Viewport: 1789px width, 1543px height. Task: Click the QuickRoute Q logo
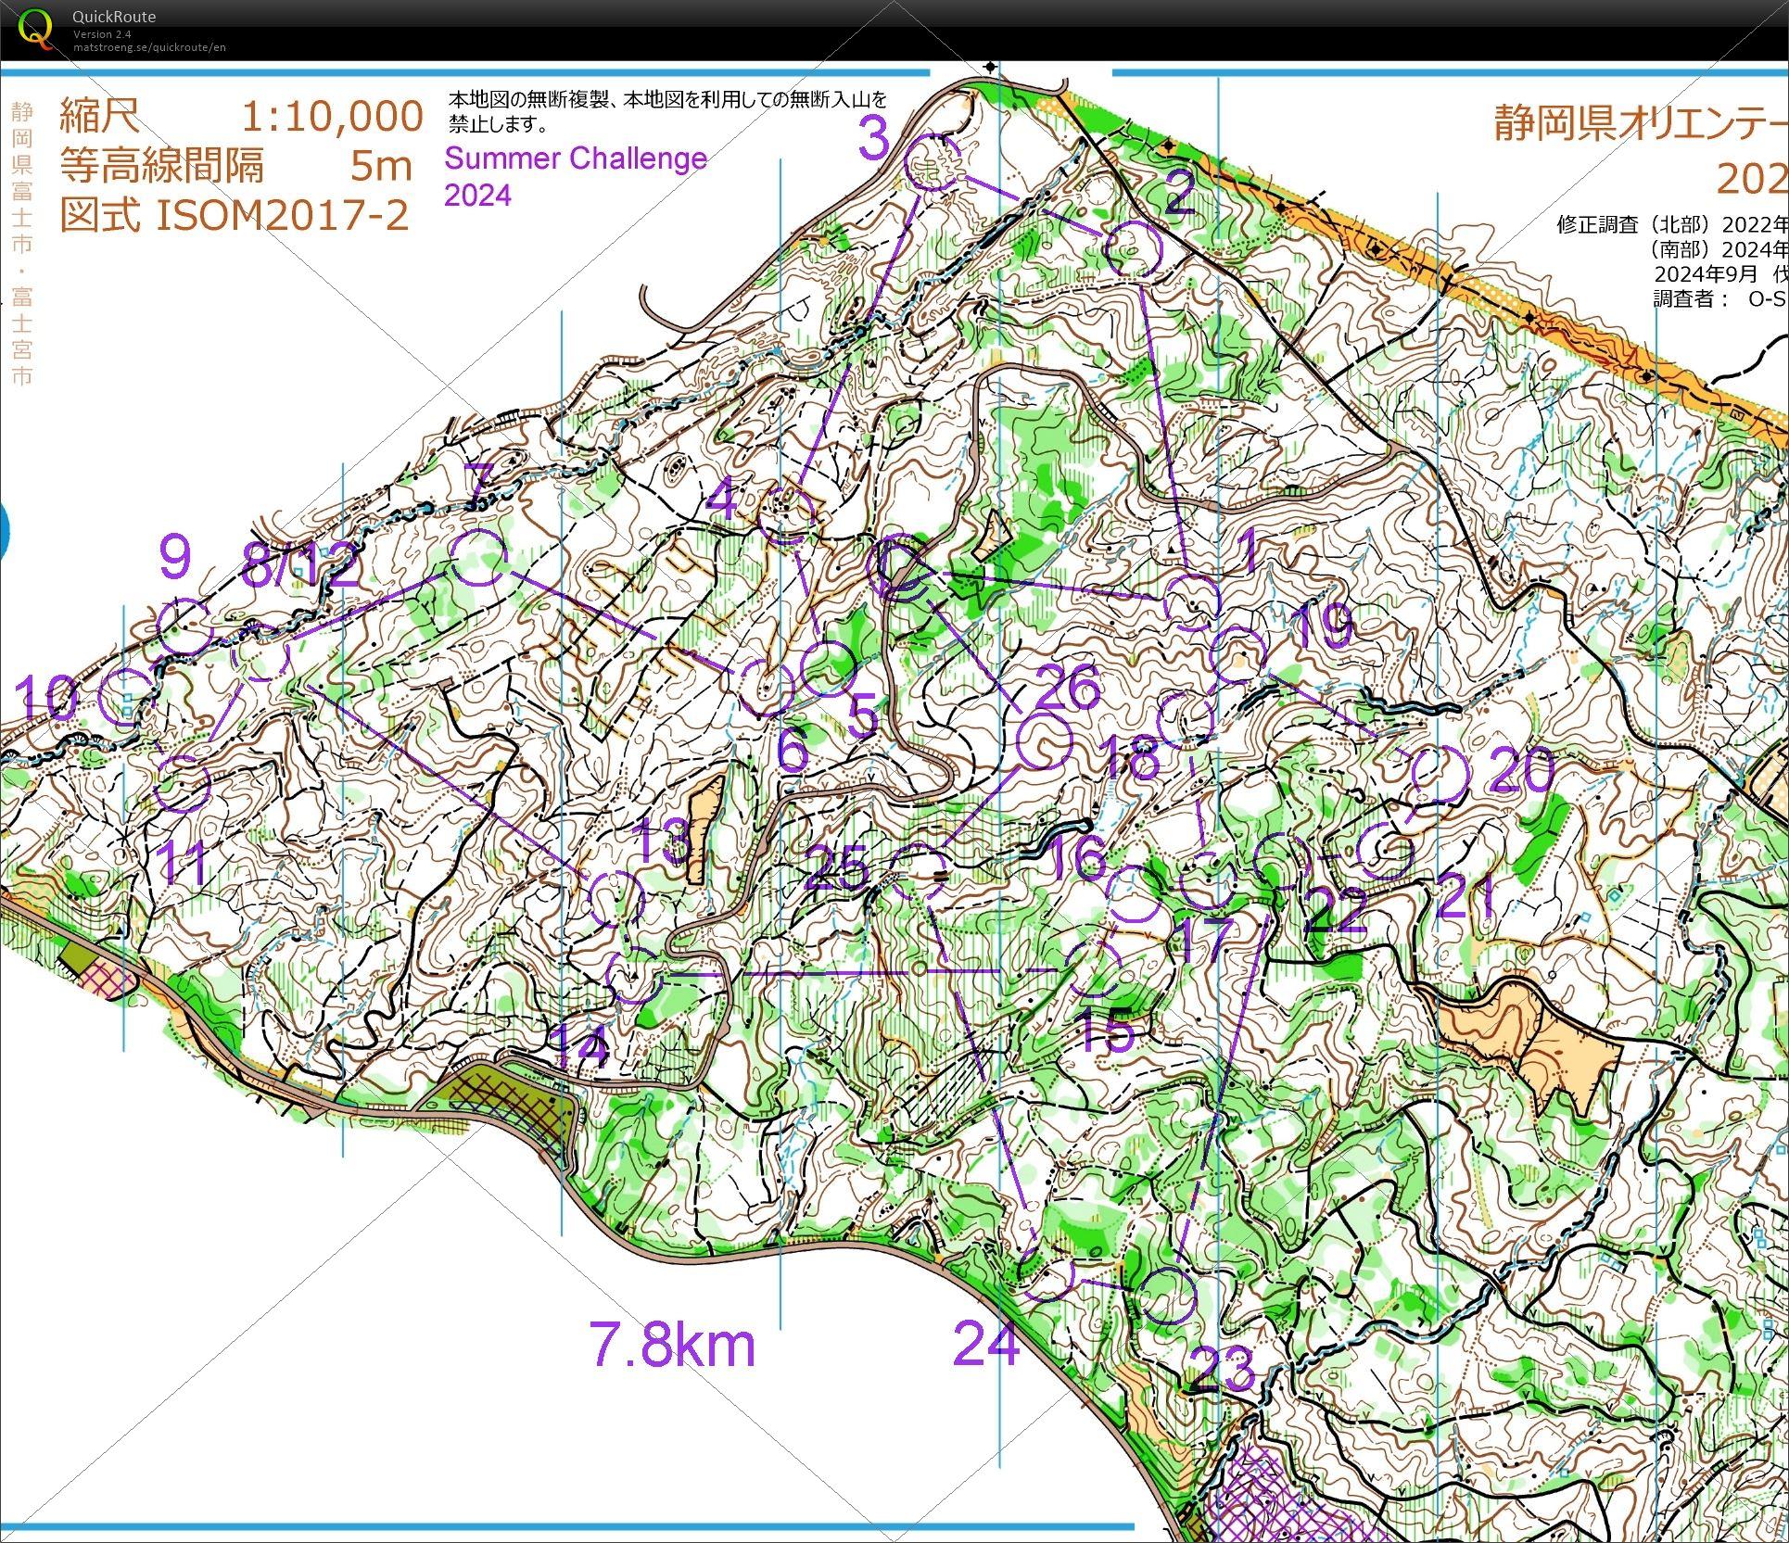click(35, 28)
